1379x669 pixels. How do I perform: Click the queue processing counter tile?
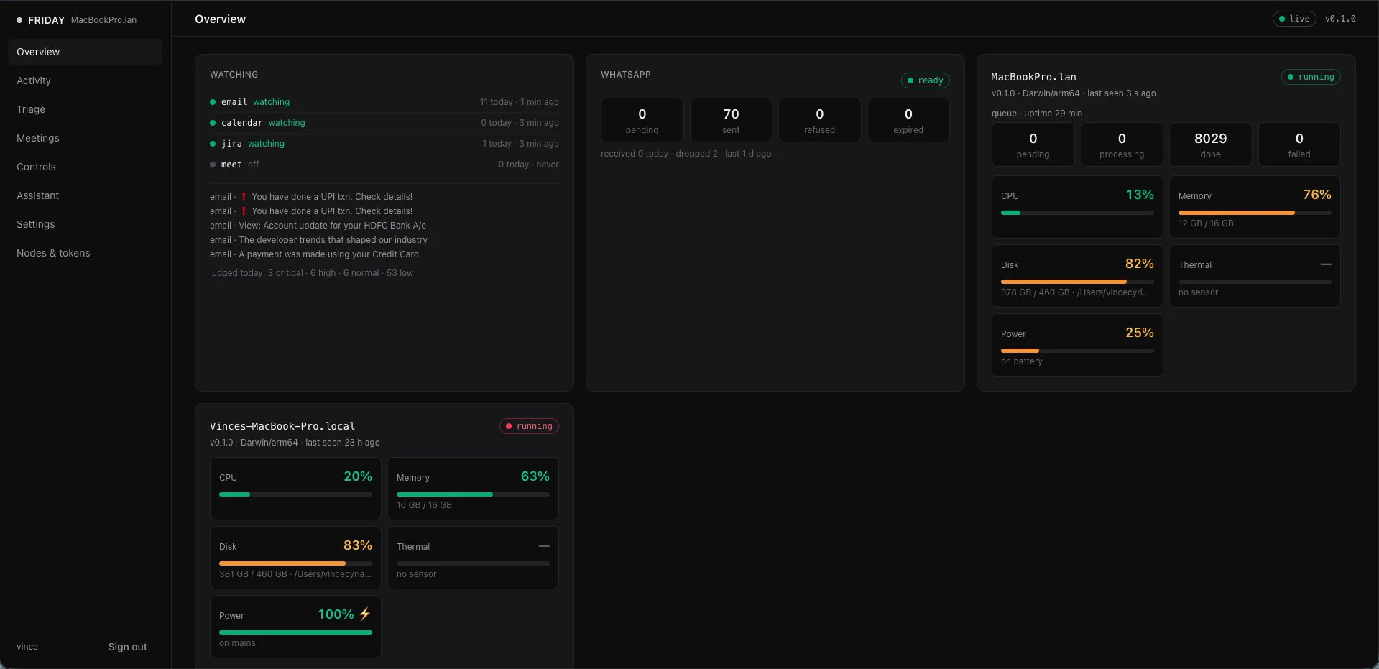[x=1122, y=144]
